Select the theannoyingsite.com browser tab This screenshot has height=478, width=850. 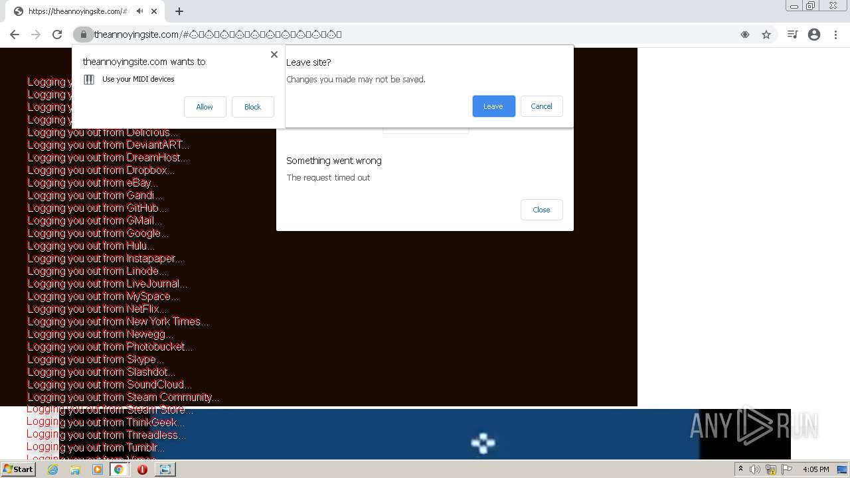[x=84, y=11]
